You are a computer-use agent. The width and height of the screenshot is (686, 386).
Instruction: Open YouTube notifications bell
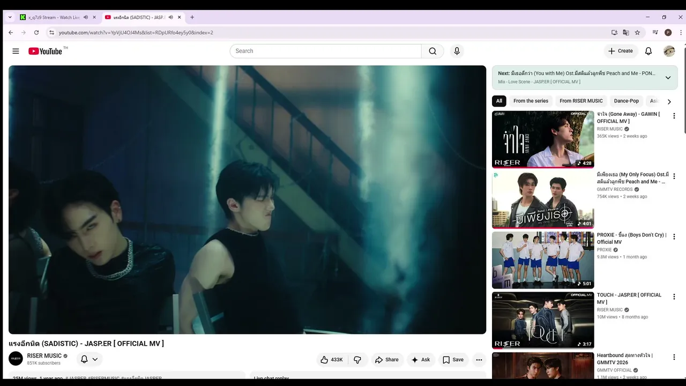point(648,51)
